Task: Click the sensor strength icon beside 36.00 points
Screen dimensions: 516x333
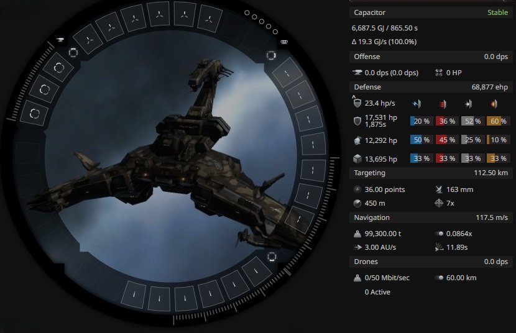Action: tap(357, 189)
